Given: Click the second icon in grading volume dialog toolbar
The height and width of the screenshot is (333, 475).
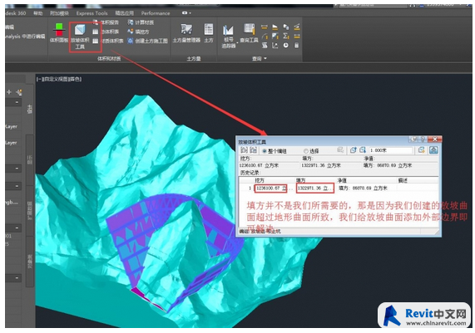Looking at the screenshot, I should click(254, 150).
